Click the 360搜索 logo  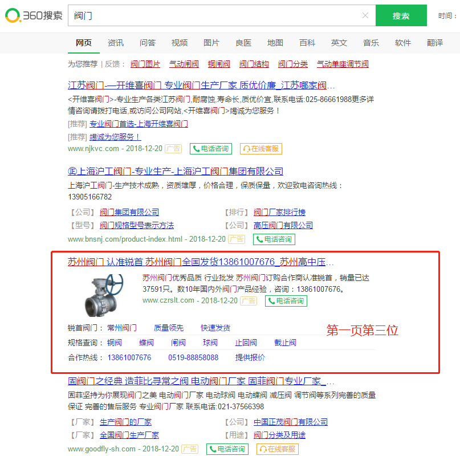tap(34, 15)
